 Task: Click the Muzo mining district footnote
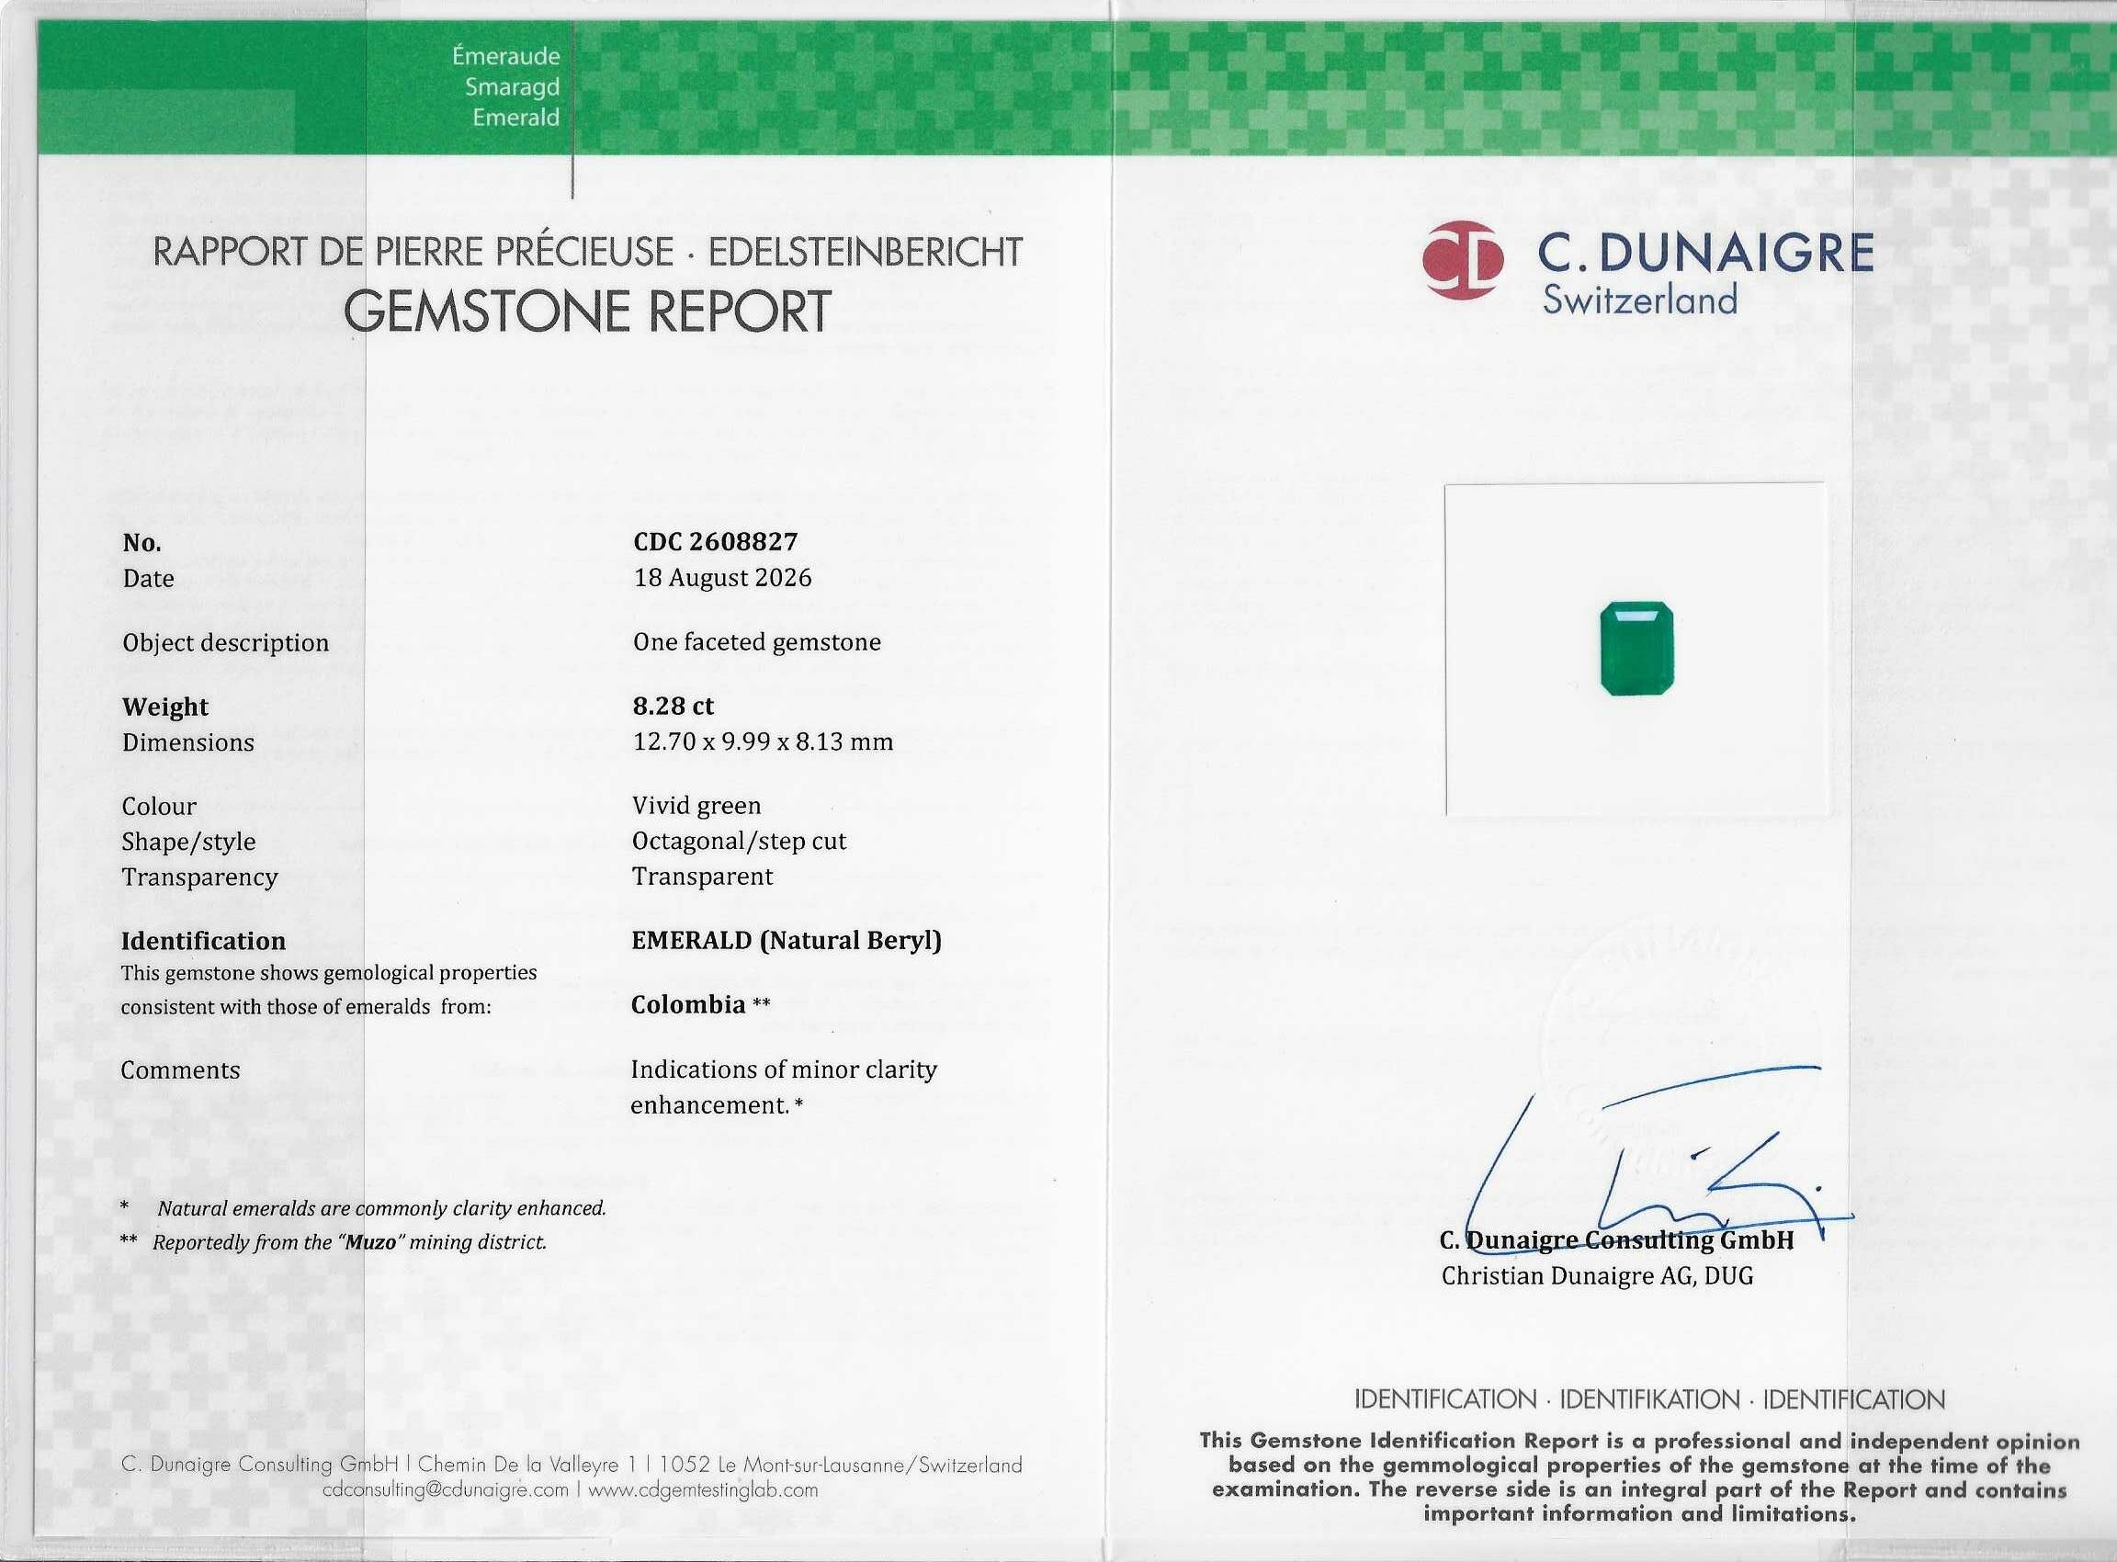tap(334, 1242)
